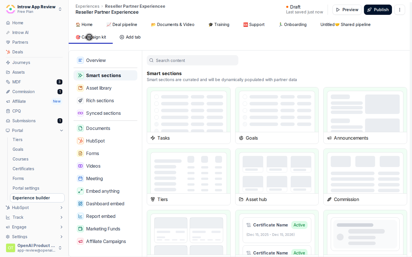Click the Synced sections icon

[80, 113]
